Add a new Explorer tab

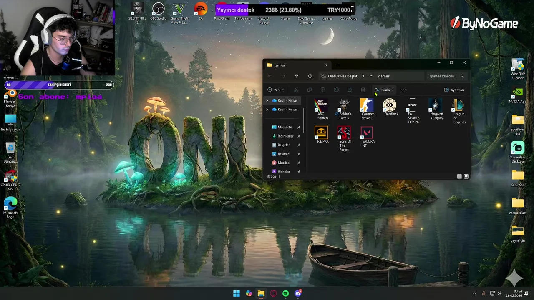tap(338, 65)
